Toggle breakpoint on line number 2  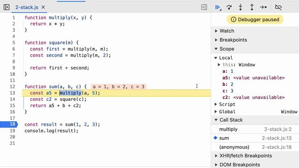tap(14, 24)
